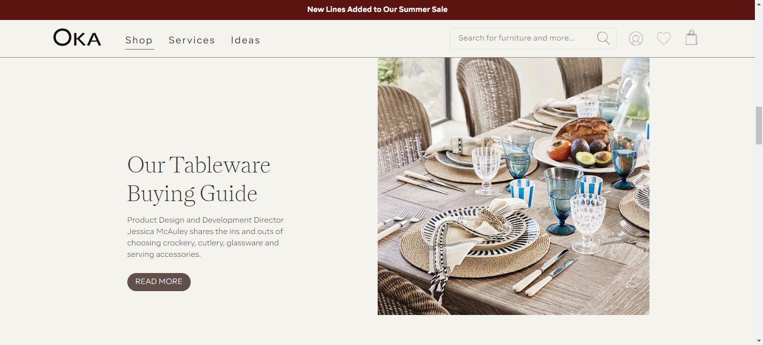The width and height of the screenshot is (763, 345).
Task: Click the scrollbar down arrow
Action: click(x=759, y=341)
